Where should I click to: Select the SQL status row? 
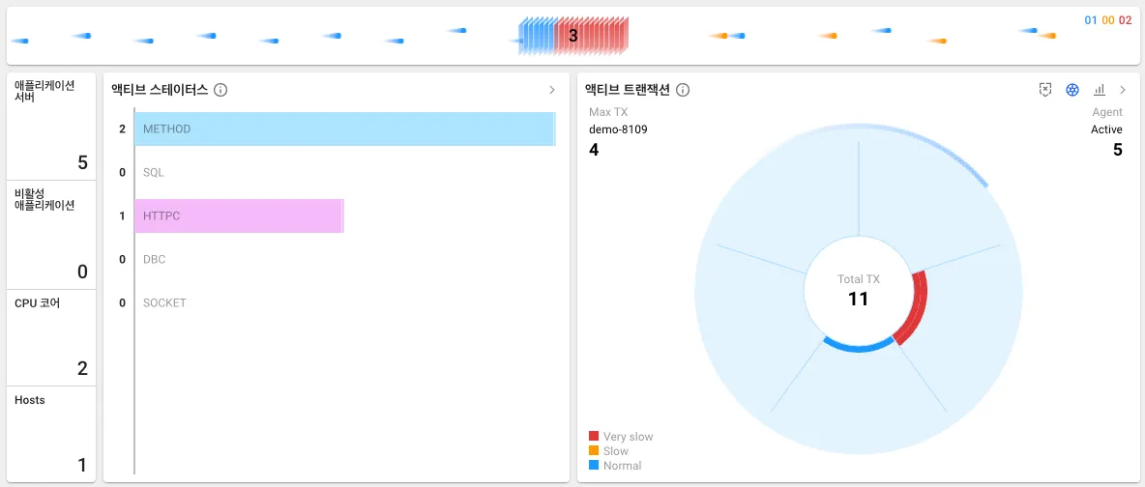click(154, 172)
